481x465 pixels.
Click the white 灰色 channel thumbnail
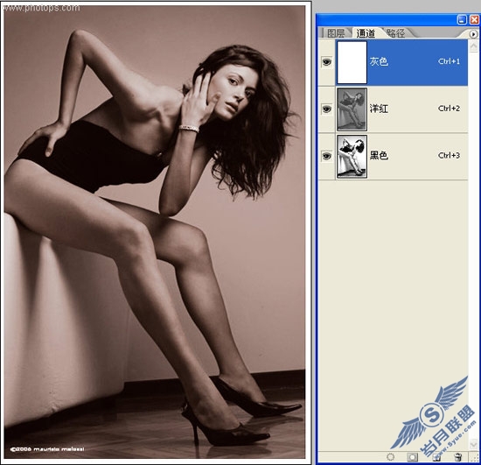pos(352,62)
